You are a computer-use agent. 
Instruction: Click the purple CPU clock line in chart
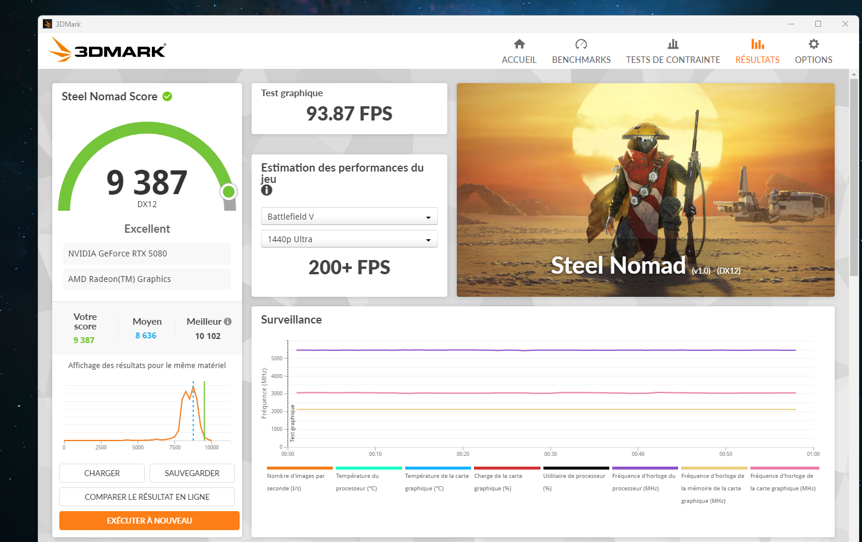point(546,350)
